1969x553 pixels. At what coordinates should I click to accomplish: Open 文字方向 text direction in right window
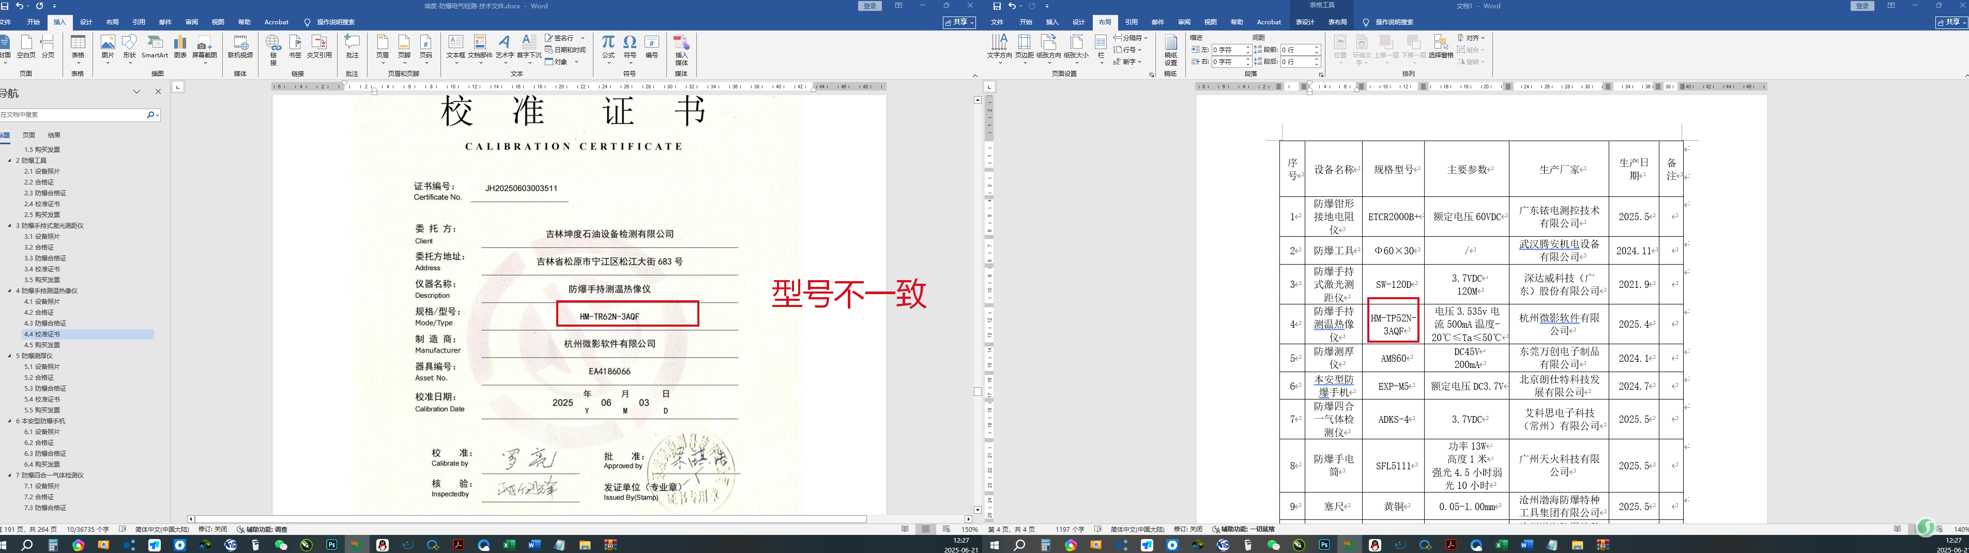(999, 48)
